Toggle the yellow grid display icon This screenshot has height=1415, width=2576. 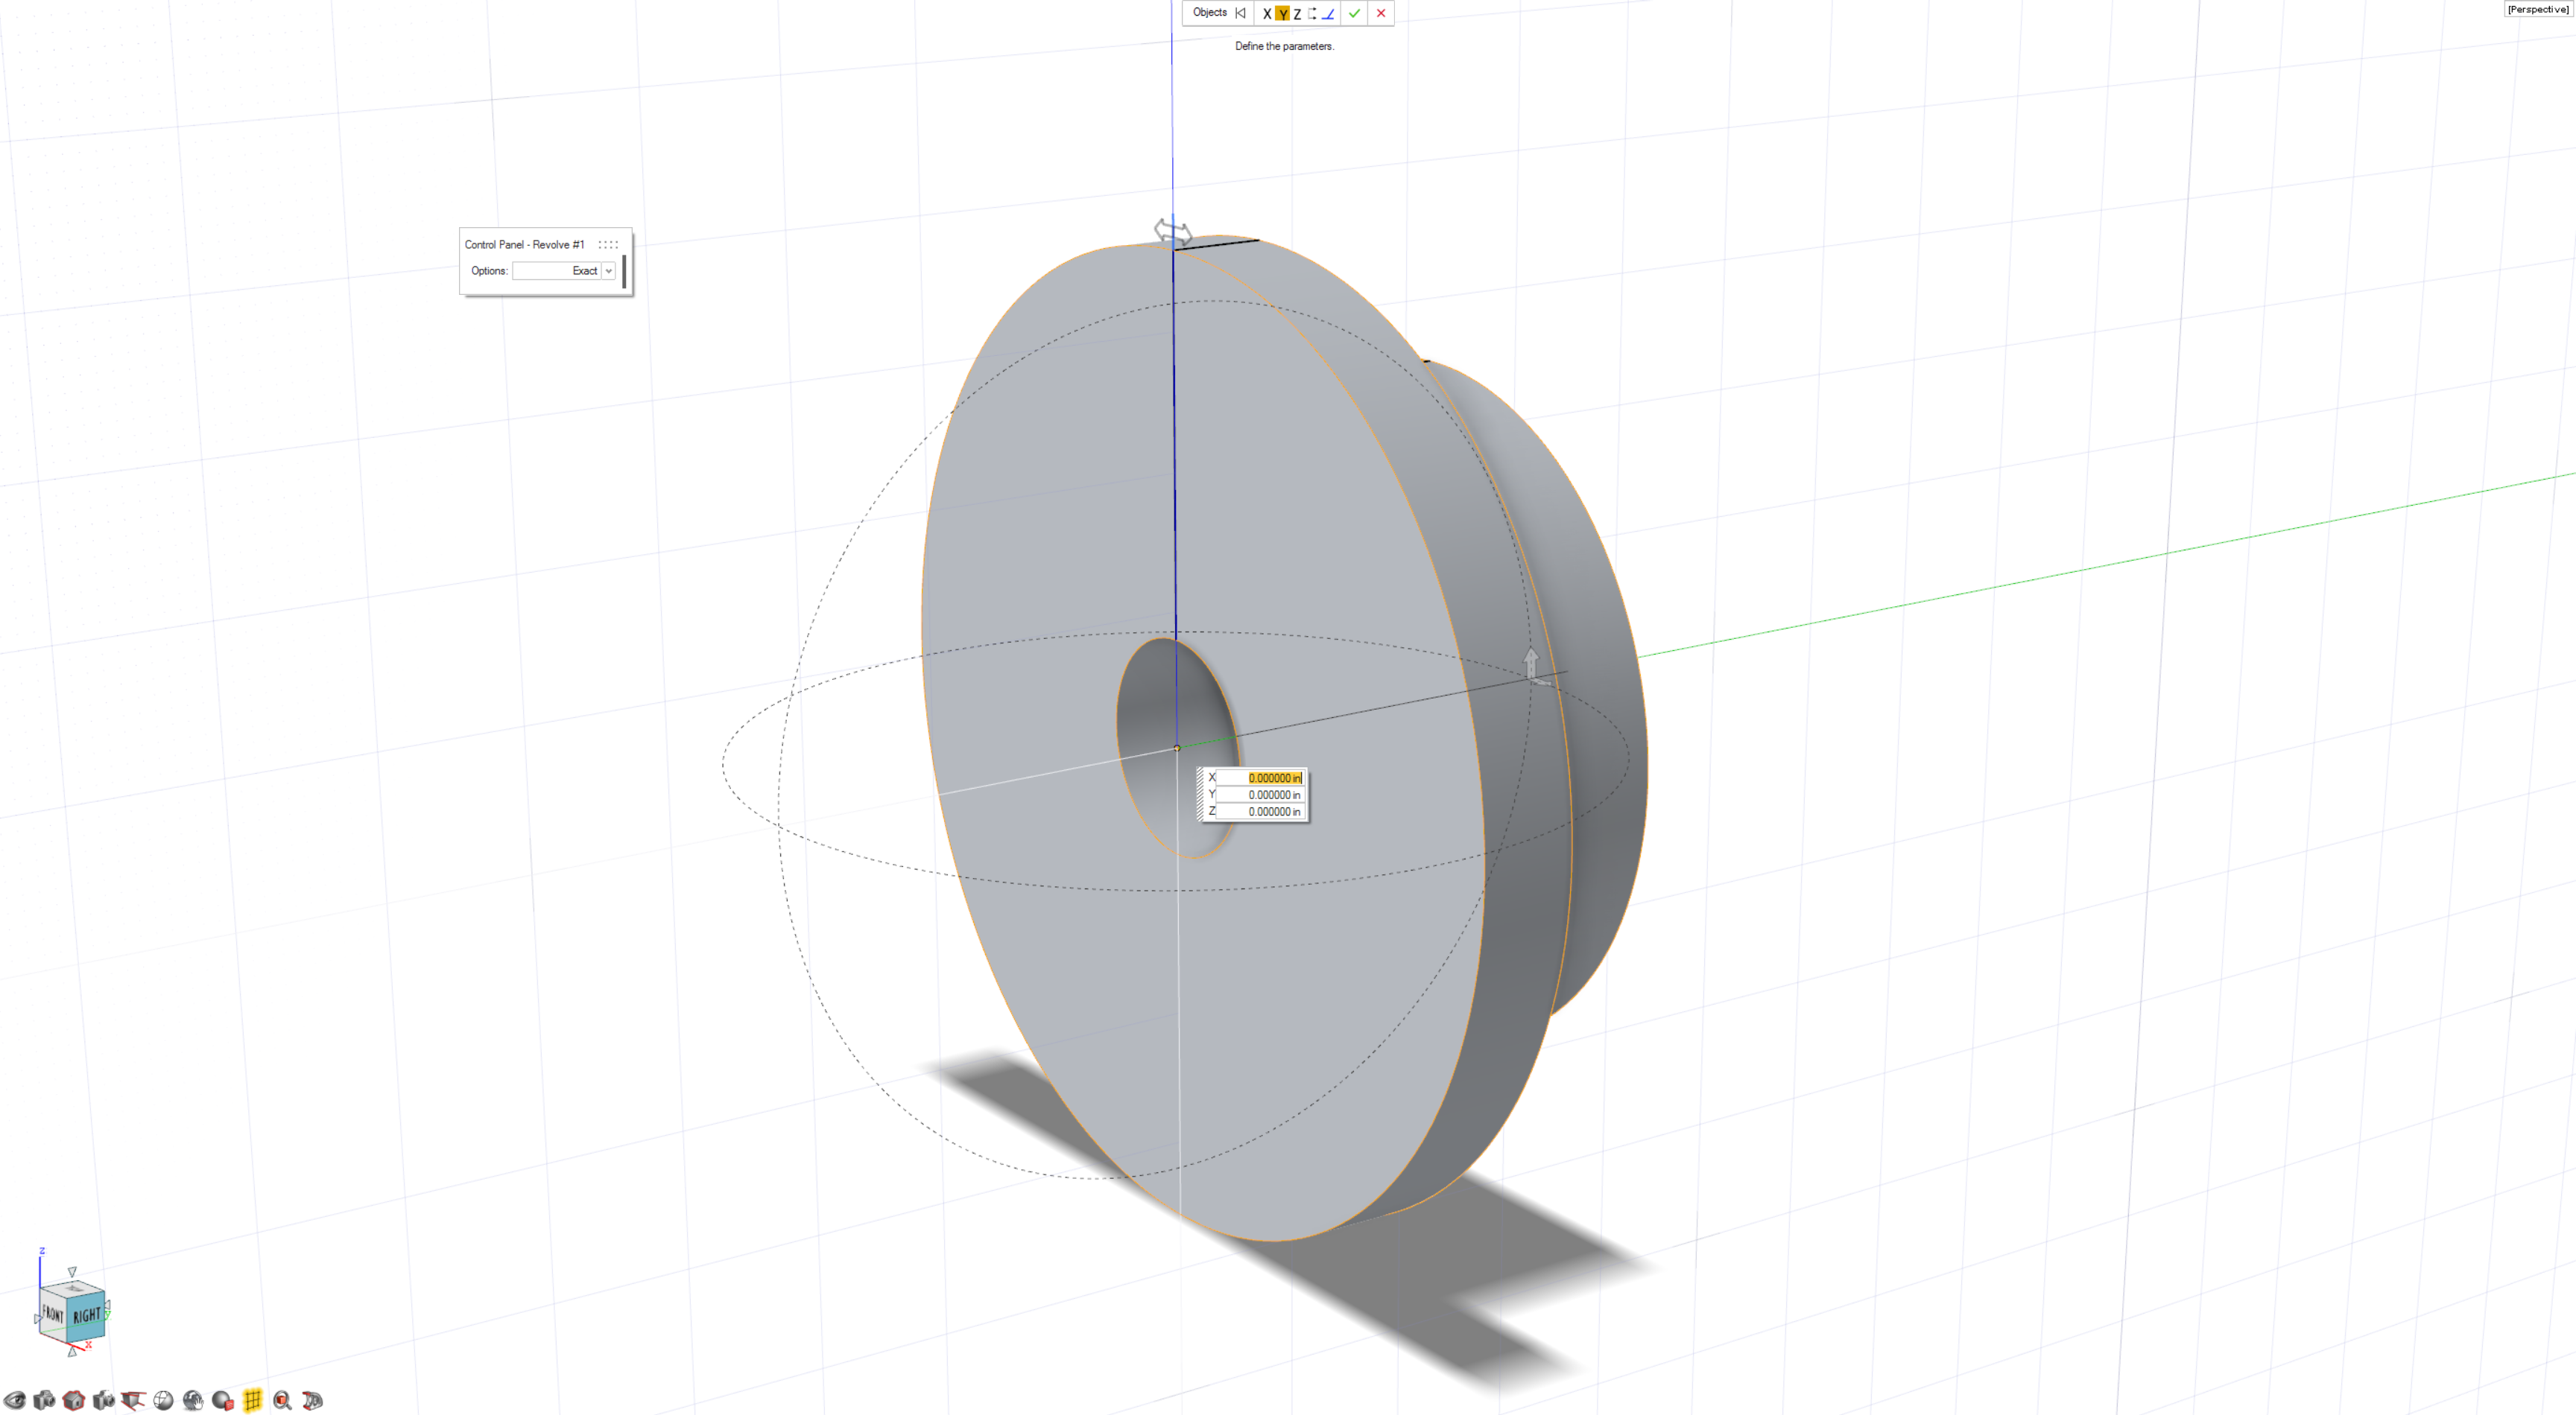point(252,1400)
